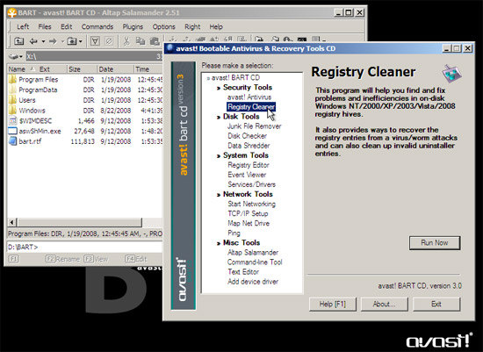Viewport: 483px width, 352px height.
Task: Open the Right menu in Salamander
Action: [x=192, y=27]
